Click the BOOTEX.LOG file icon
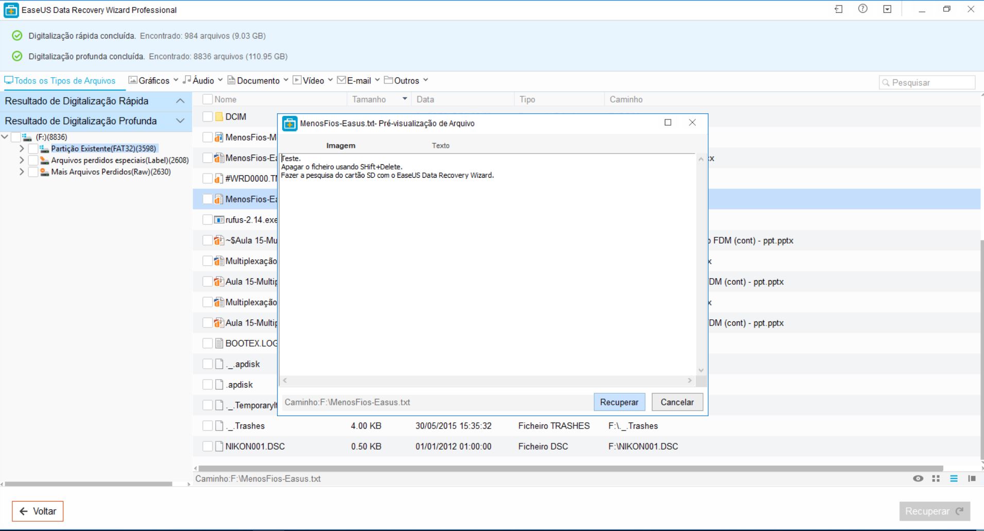Screen dimensions: 984x531 tap(219, 344)
